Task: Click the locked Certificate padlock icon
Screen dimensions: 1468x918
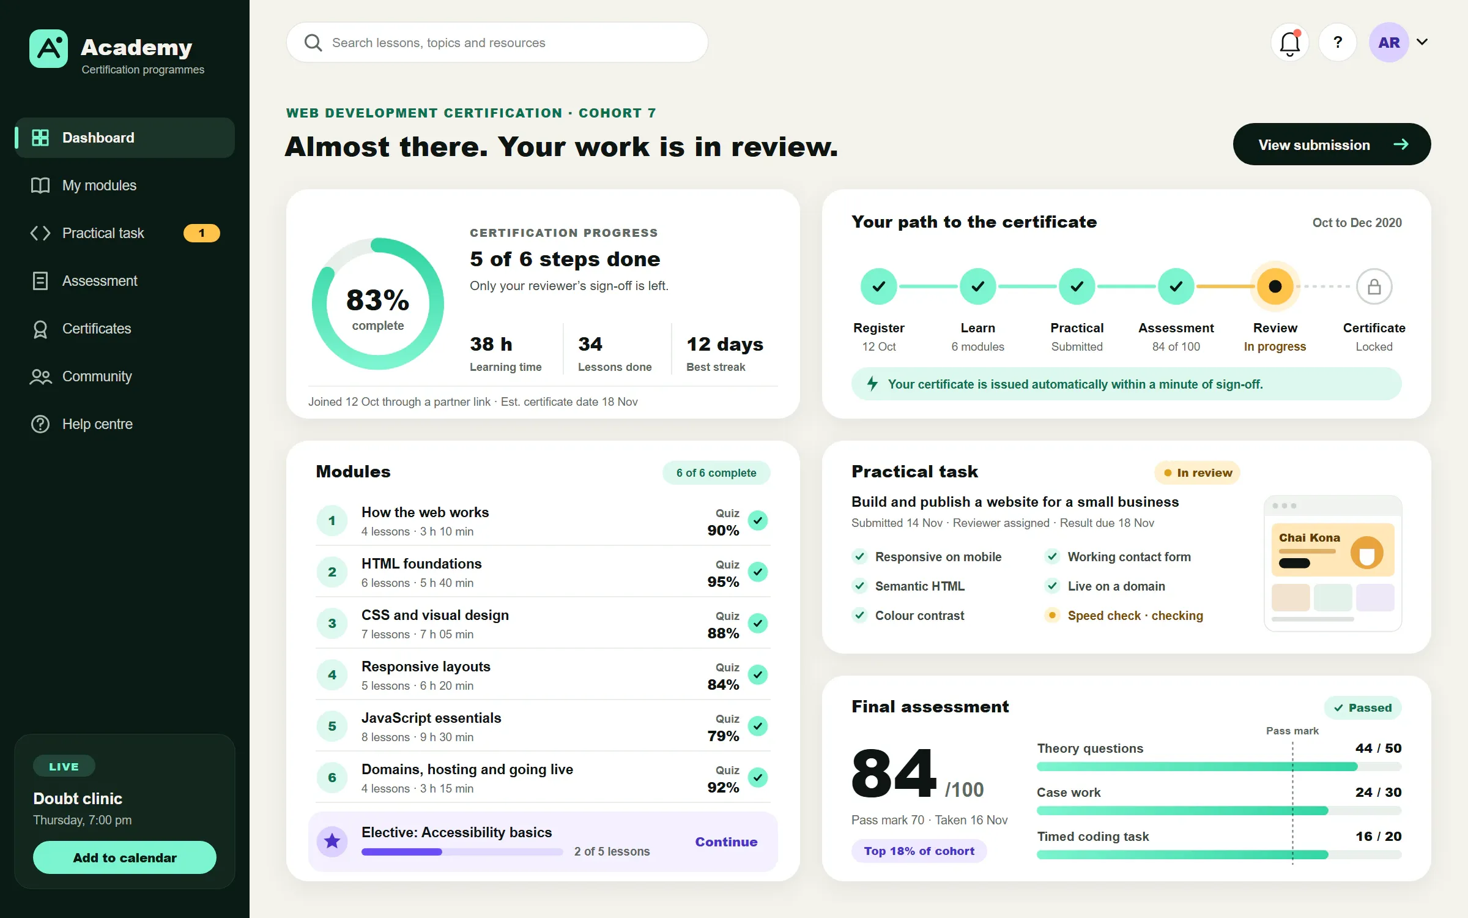Action: (x=1374, y=286)
